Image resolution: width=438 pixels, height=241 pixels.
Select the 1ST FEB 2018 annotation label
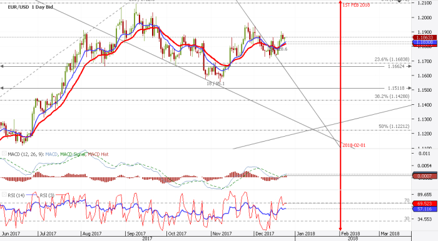356,5
